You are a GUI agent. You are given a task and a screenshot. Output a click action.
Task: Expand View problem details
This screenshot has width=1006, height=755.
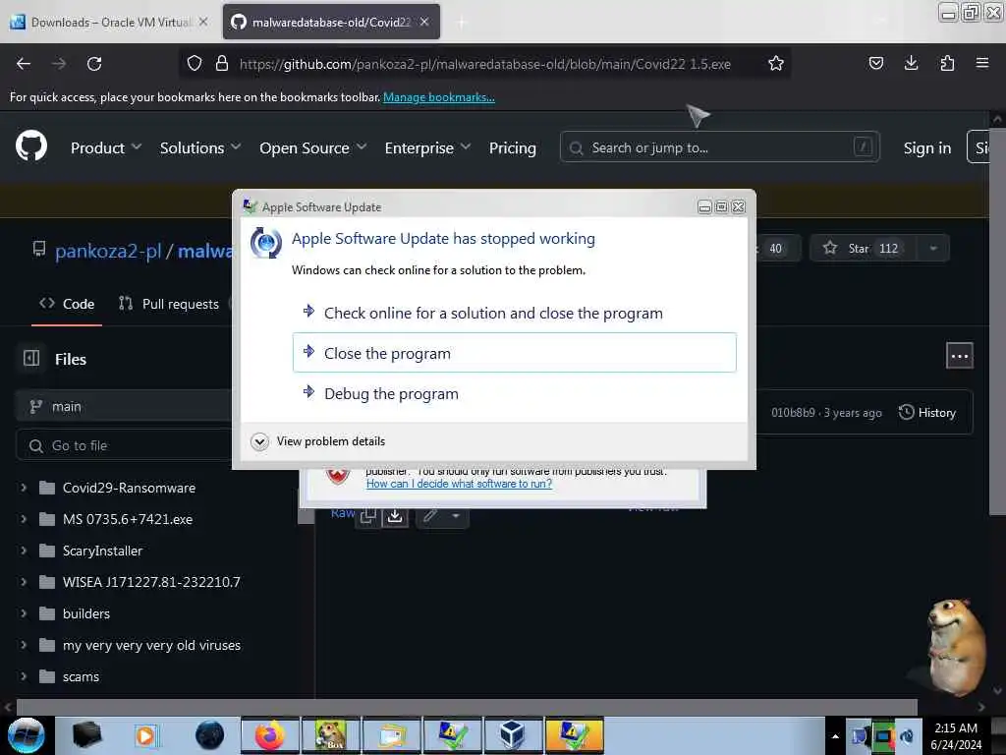tap(318, 441)
